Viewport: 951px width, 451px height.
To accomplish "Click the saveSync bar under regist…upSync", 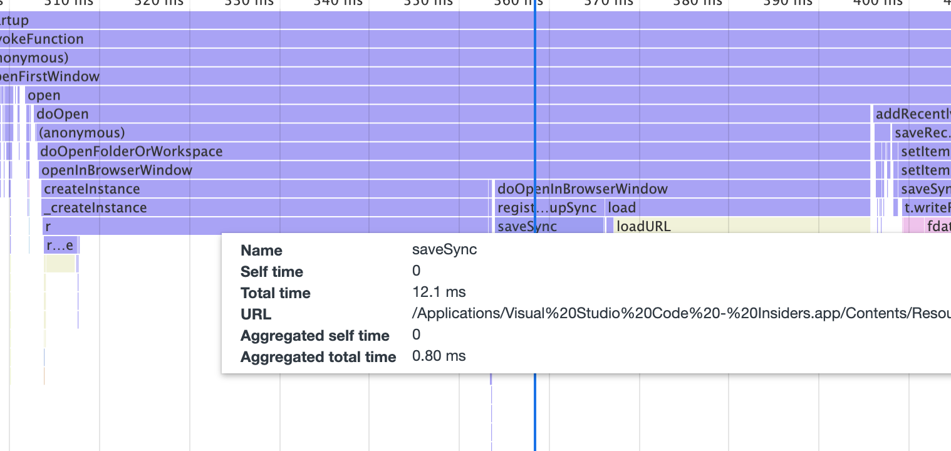I will coord(549,226).
